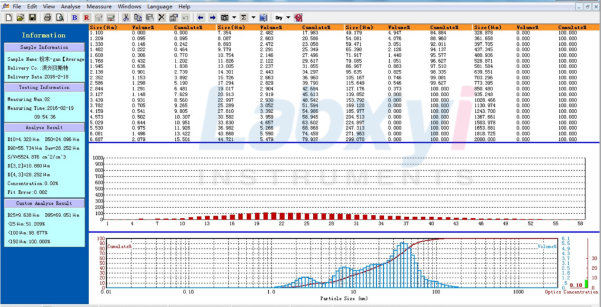The width and height of the screenshot is (601, 307).
Task: Click the green optics concentration bar
Action: click(586, 284)
